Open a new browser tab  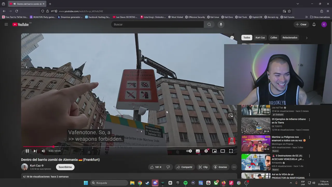pyautogui.click(x=50, y=4)
